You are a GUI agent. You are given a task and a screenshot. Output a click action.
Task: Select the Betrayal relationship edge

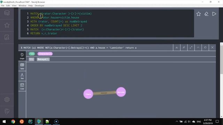point(105,93)
